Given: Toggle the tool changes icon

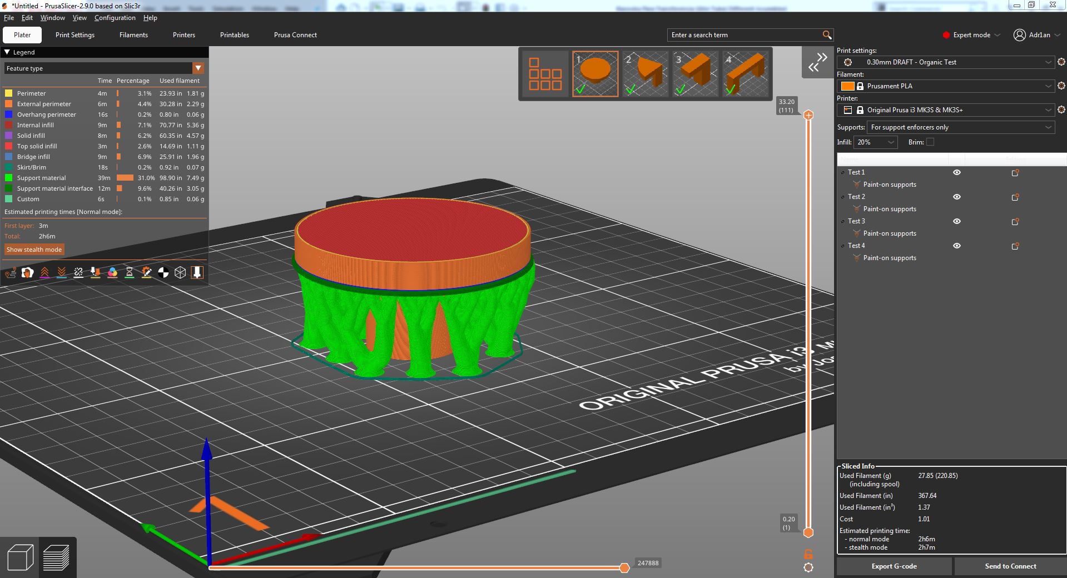Looking at the screenshot, I should click(x=96, y=272).
